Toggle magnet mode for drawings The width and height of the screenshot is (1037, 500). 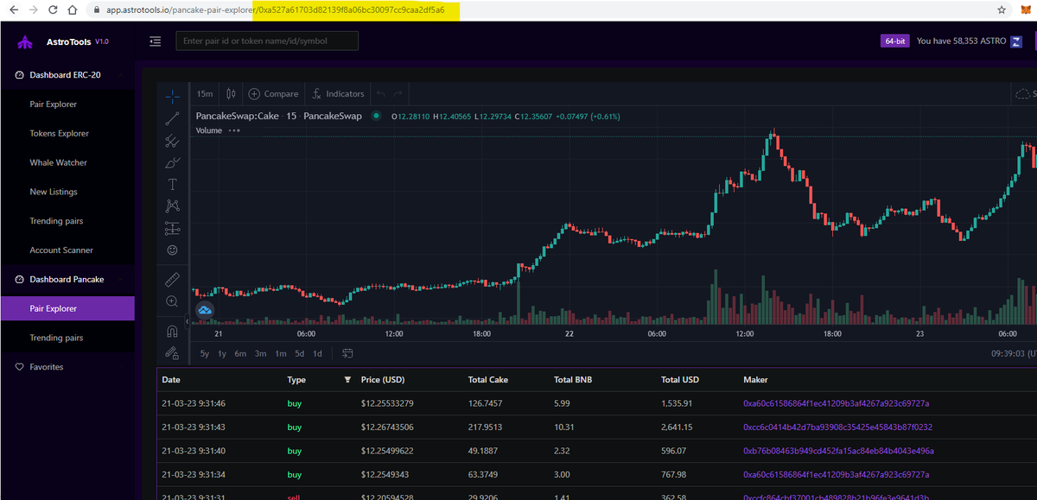[x=172, y=331]
